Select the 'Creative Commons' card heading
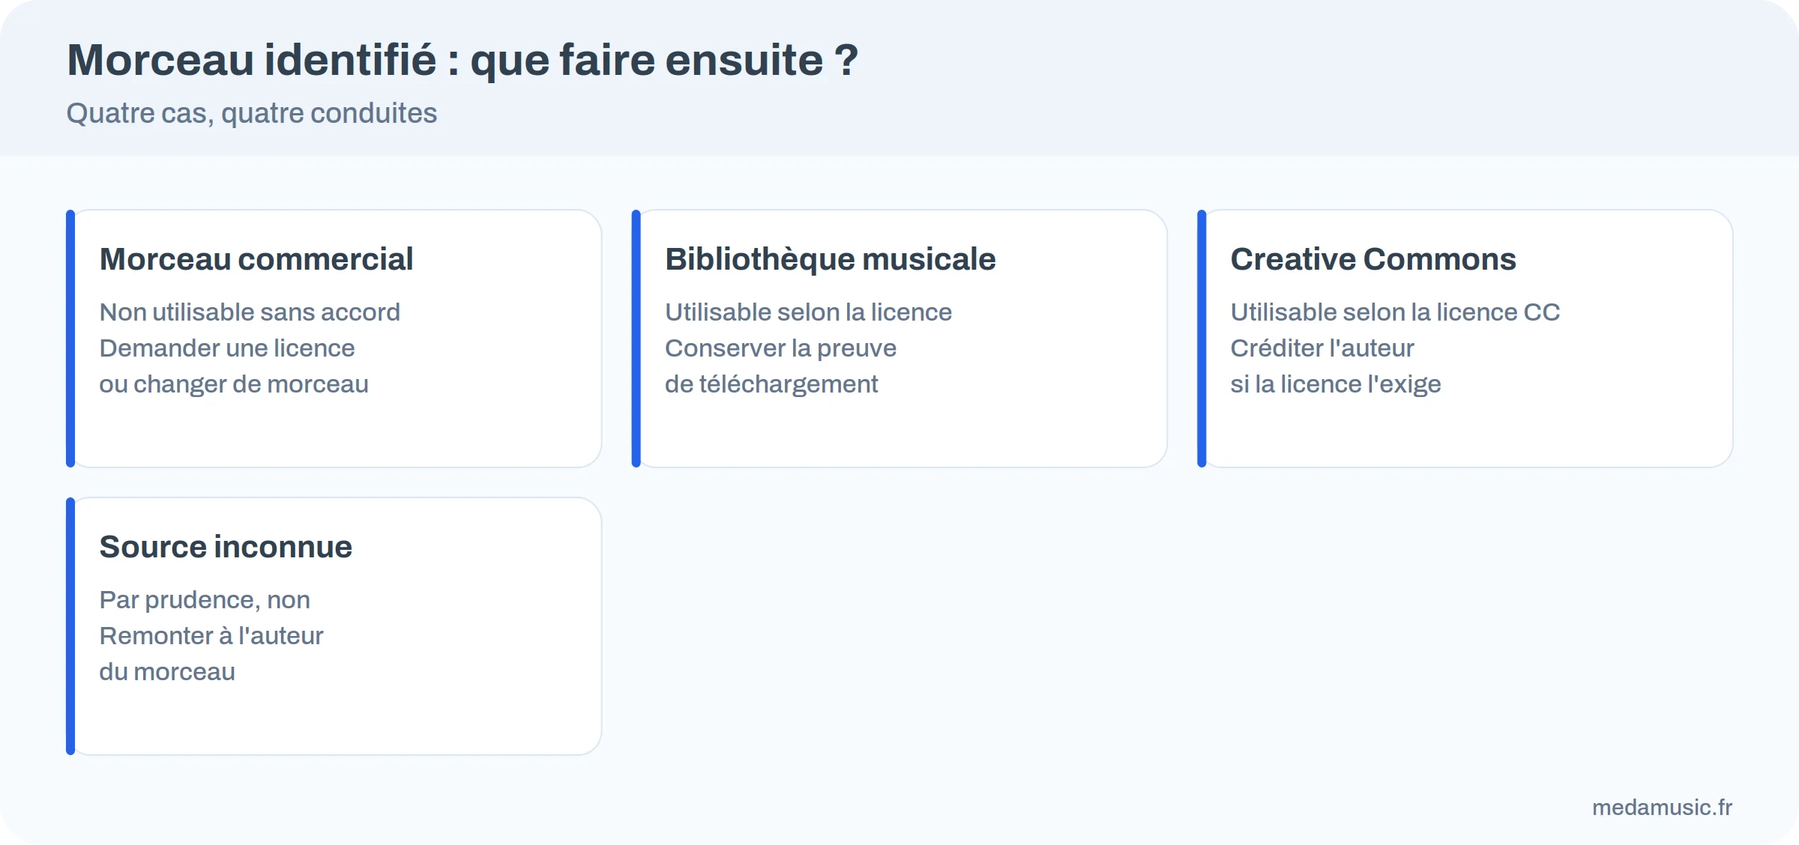 pos(1373,259)
